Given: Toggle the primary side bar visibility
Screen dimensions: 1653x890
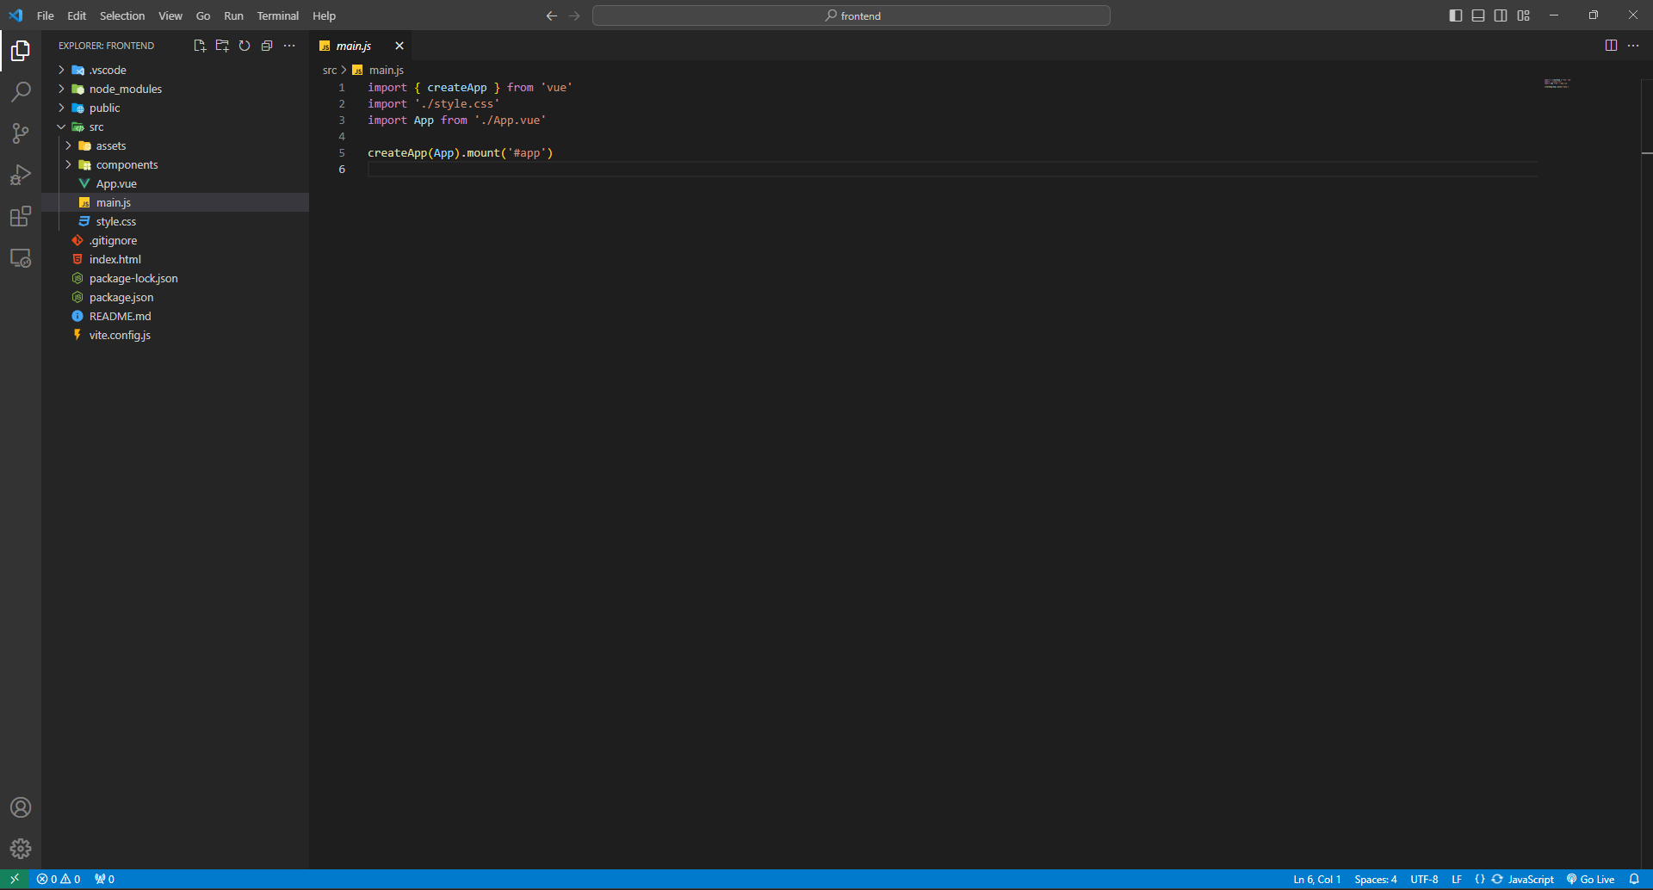Looking at the screenshot, I should point(1456,15).
